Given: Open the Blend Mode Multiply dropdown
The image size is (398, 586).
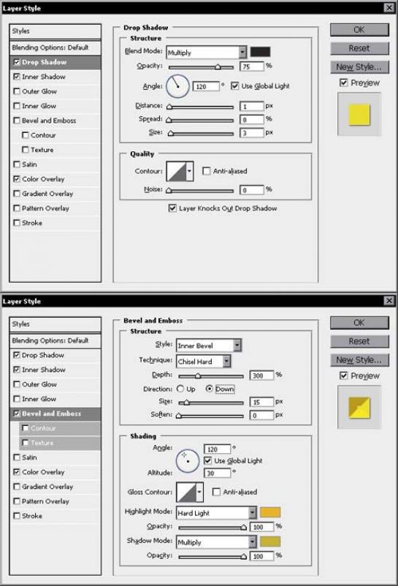Looking at the screenshot, I should (207, 53).
